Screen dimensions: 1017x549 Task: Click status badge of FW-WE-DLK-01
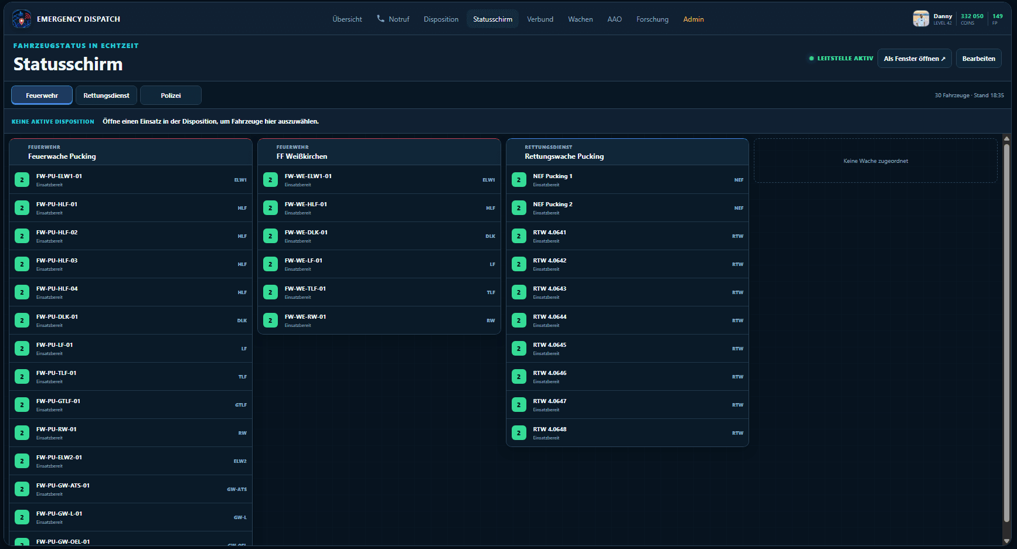point(270,236)
